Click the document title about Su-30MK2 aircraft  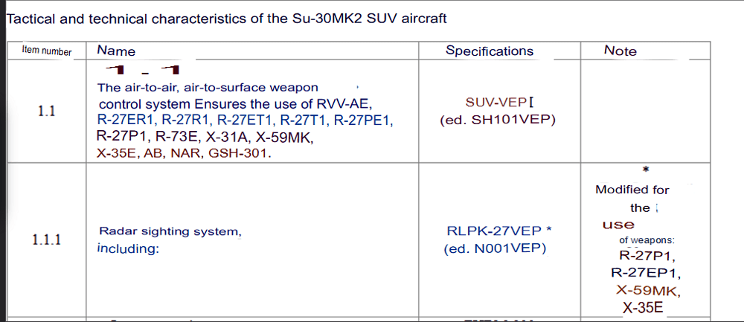226,19
